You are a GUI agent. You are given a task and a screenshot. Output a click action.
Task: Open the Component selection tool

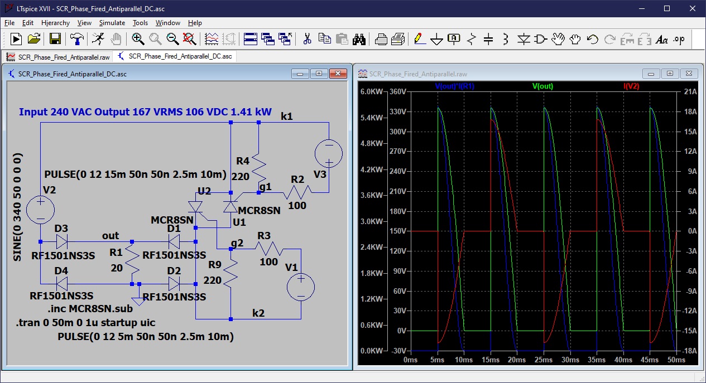pyautogui.click(x=541, y=39)
